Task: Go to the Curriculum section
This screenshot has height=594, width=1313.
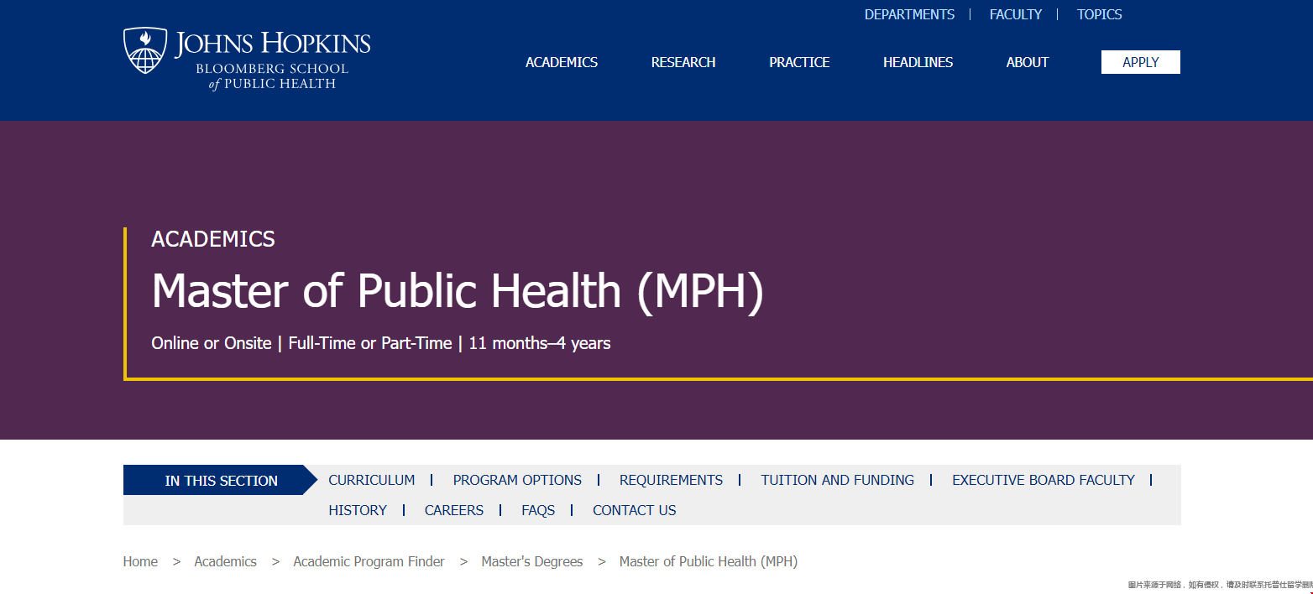Action: coord(372,480)
